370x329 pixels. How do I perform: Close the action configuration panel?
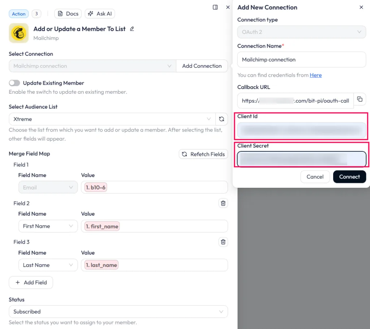pos(228,7)
